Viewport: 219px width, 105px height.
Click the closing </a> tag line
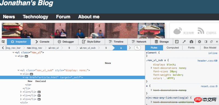coord(28,85)
